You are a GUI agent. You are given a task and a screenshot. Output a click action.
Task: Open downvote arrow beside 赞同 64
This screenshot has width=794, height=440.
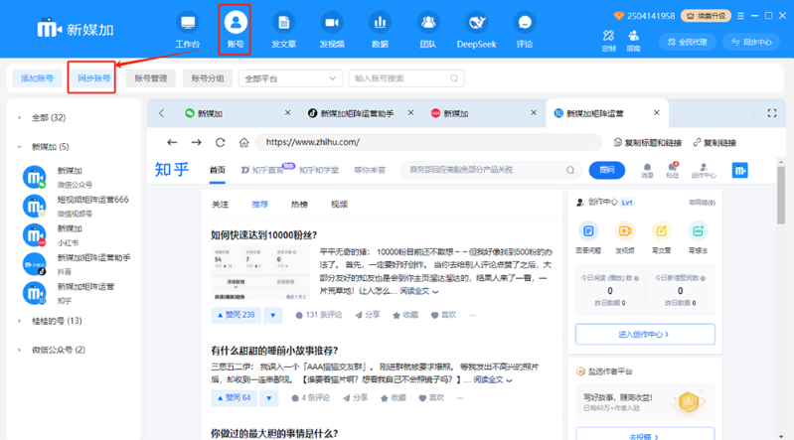[269, 398]
